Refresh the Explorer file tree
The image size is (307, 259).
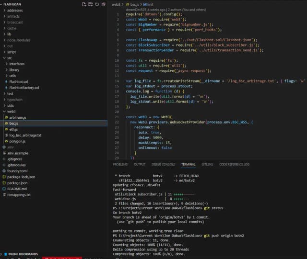[x=97, y=4]
